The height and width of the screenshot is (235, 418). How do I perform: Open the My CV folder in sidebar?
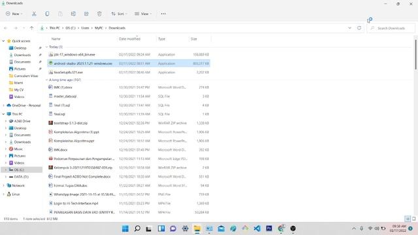click(19, 90)
